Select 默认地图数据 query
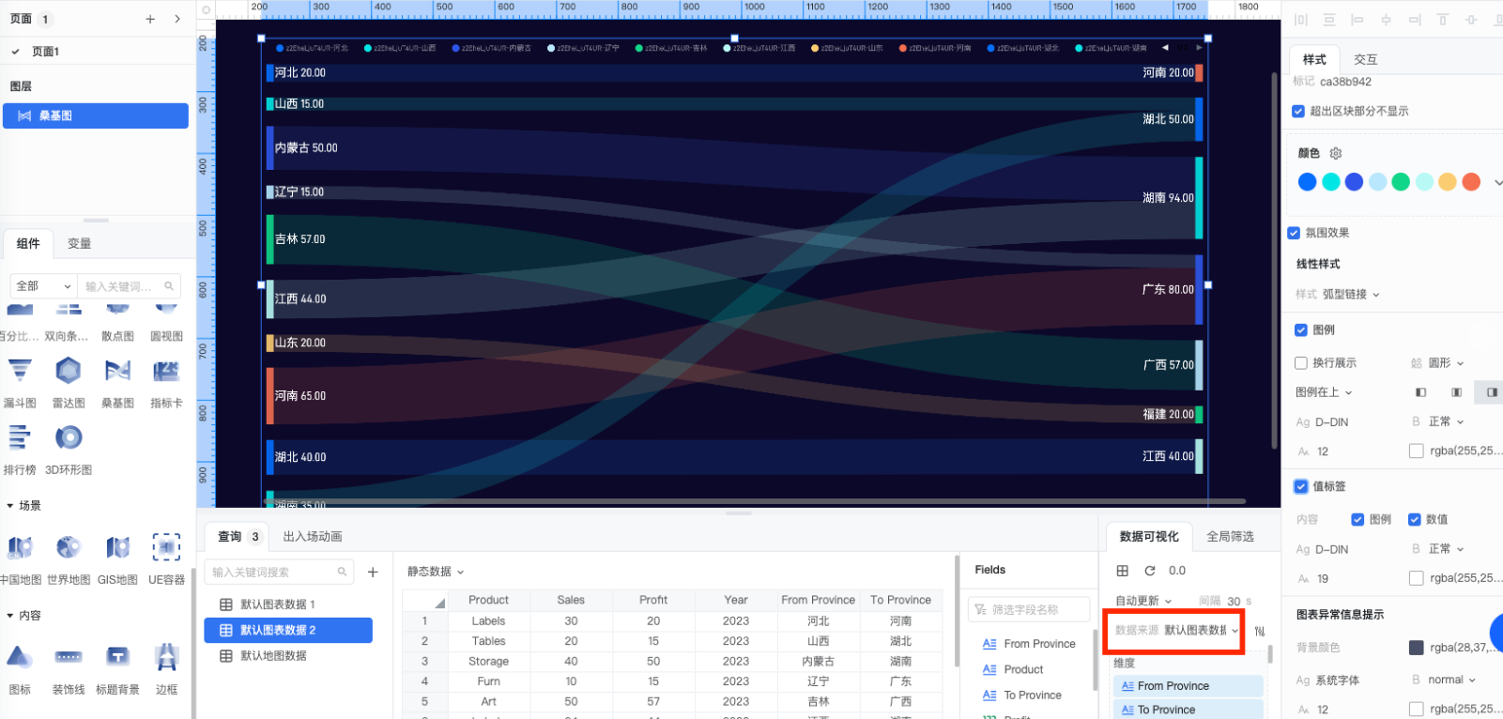 click(x=288, y=656)
